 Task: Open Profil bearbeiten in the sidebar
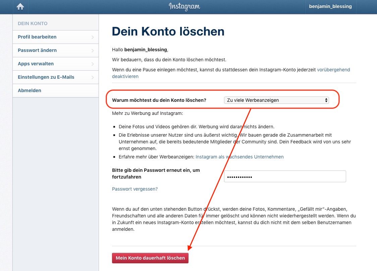click(x=56, y=37)
